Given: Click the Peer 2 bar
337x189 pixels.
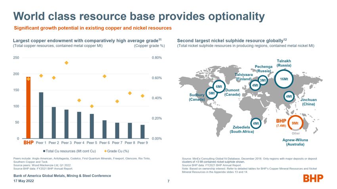Looking at the screenshot, I should tap(54, 123).
